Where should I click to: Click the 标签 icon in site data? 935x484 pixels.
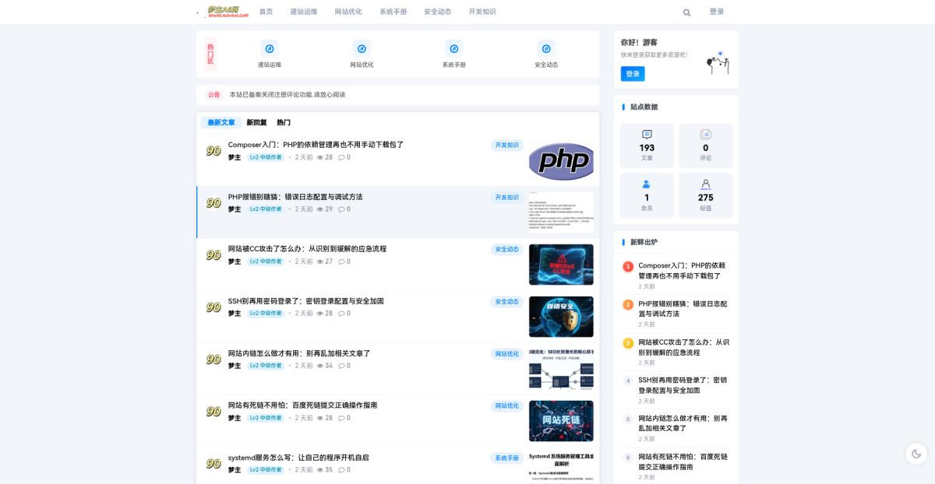pyautogui.click(x=706, y=184)
